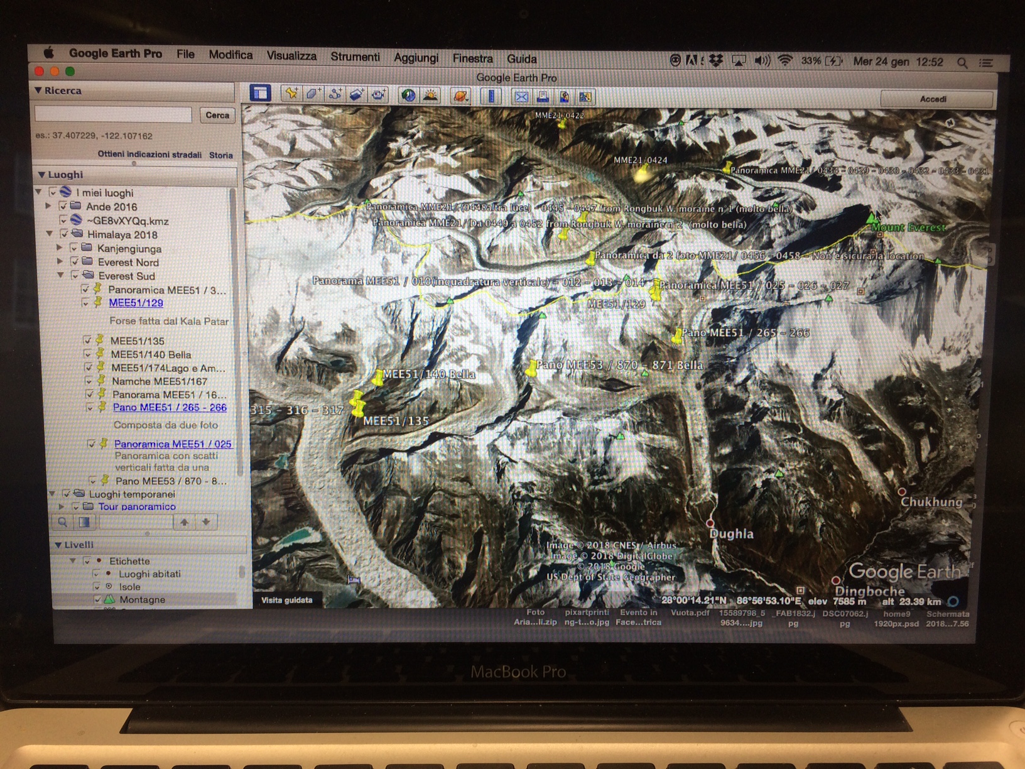Toggle the Kanjengiunga folder checkbox

[74, 248]
